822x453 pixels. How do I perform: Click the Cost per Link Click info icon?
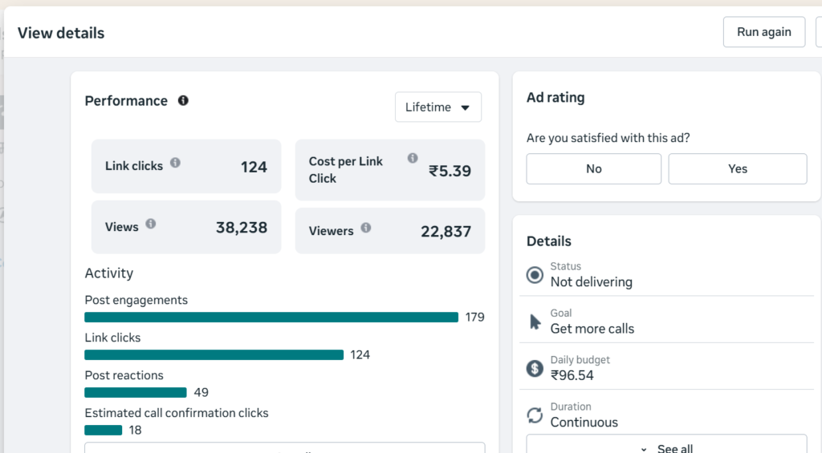tap(413, 158)
